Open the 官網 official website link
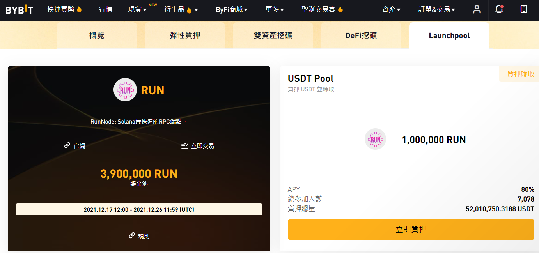This screenshot has height=253, width=539. 79,146
